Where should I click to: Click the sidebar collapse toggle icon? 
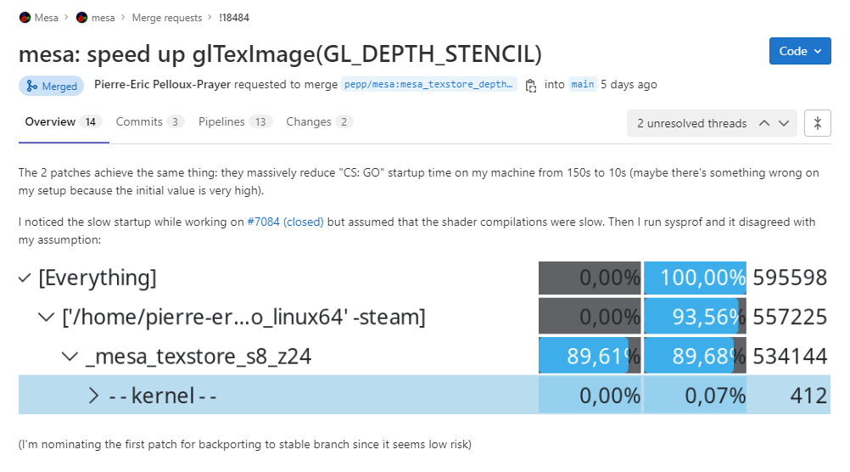pyautogui.click(x=818, y=123)
